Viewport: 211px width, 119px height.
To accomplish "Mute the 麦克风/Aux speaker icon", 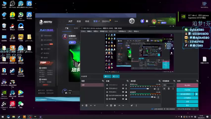I will tap(155, 89).
